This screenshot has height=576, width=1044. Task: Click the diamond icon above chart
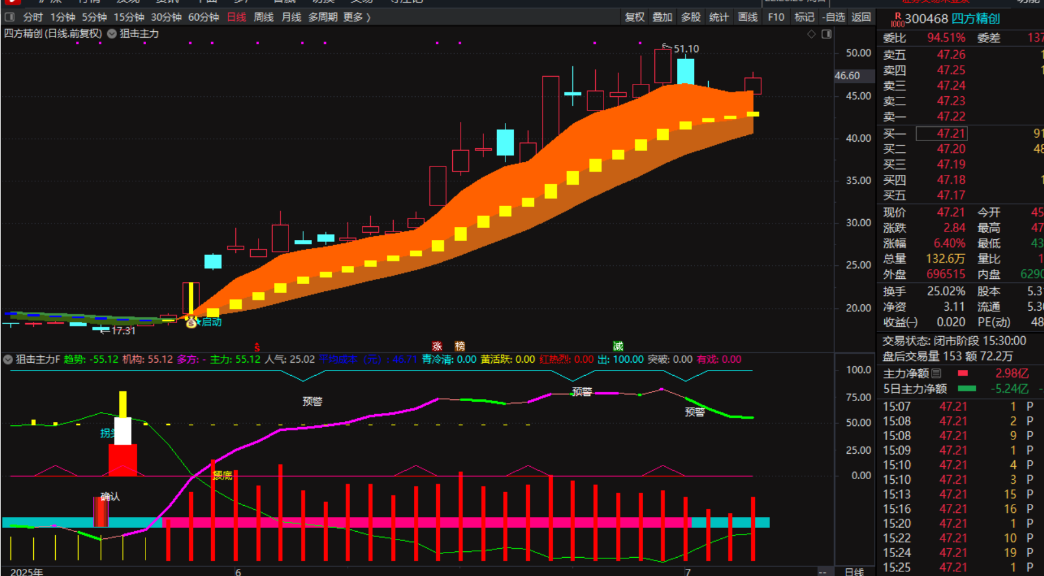[x=811, y=34]
